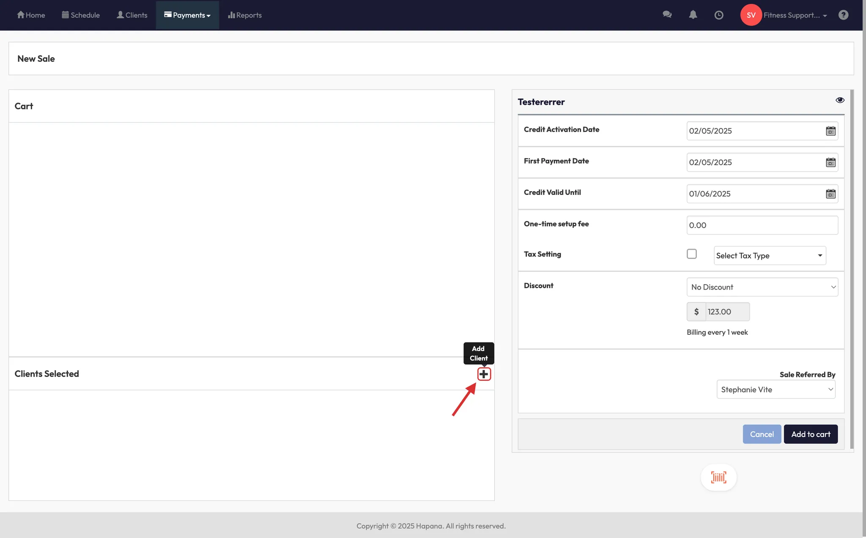The height and width of the screenshot is (538, 866).
Task: Open the notifications bell
Action: pos(693,15)
